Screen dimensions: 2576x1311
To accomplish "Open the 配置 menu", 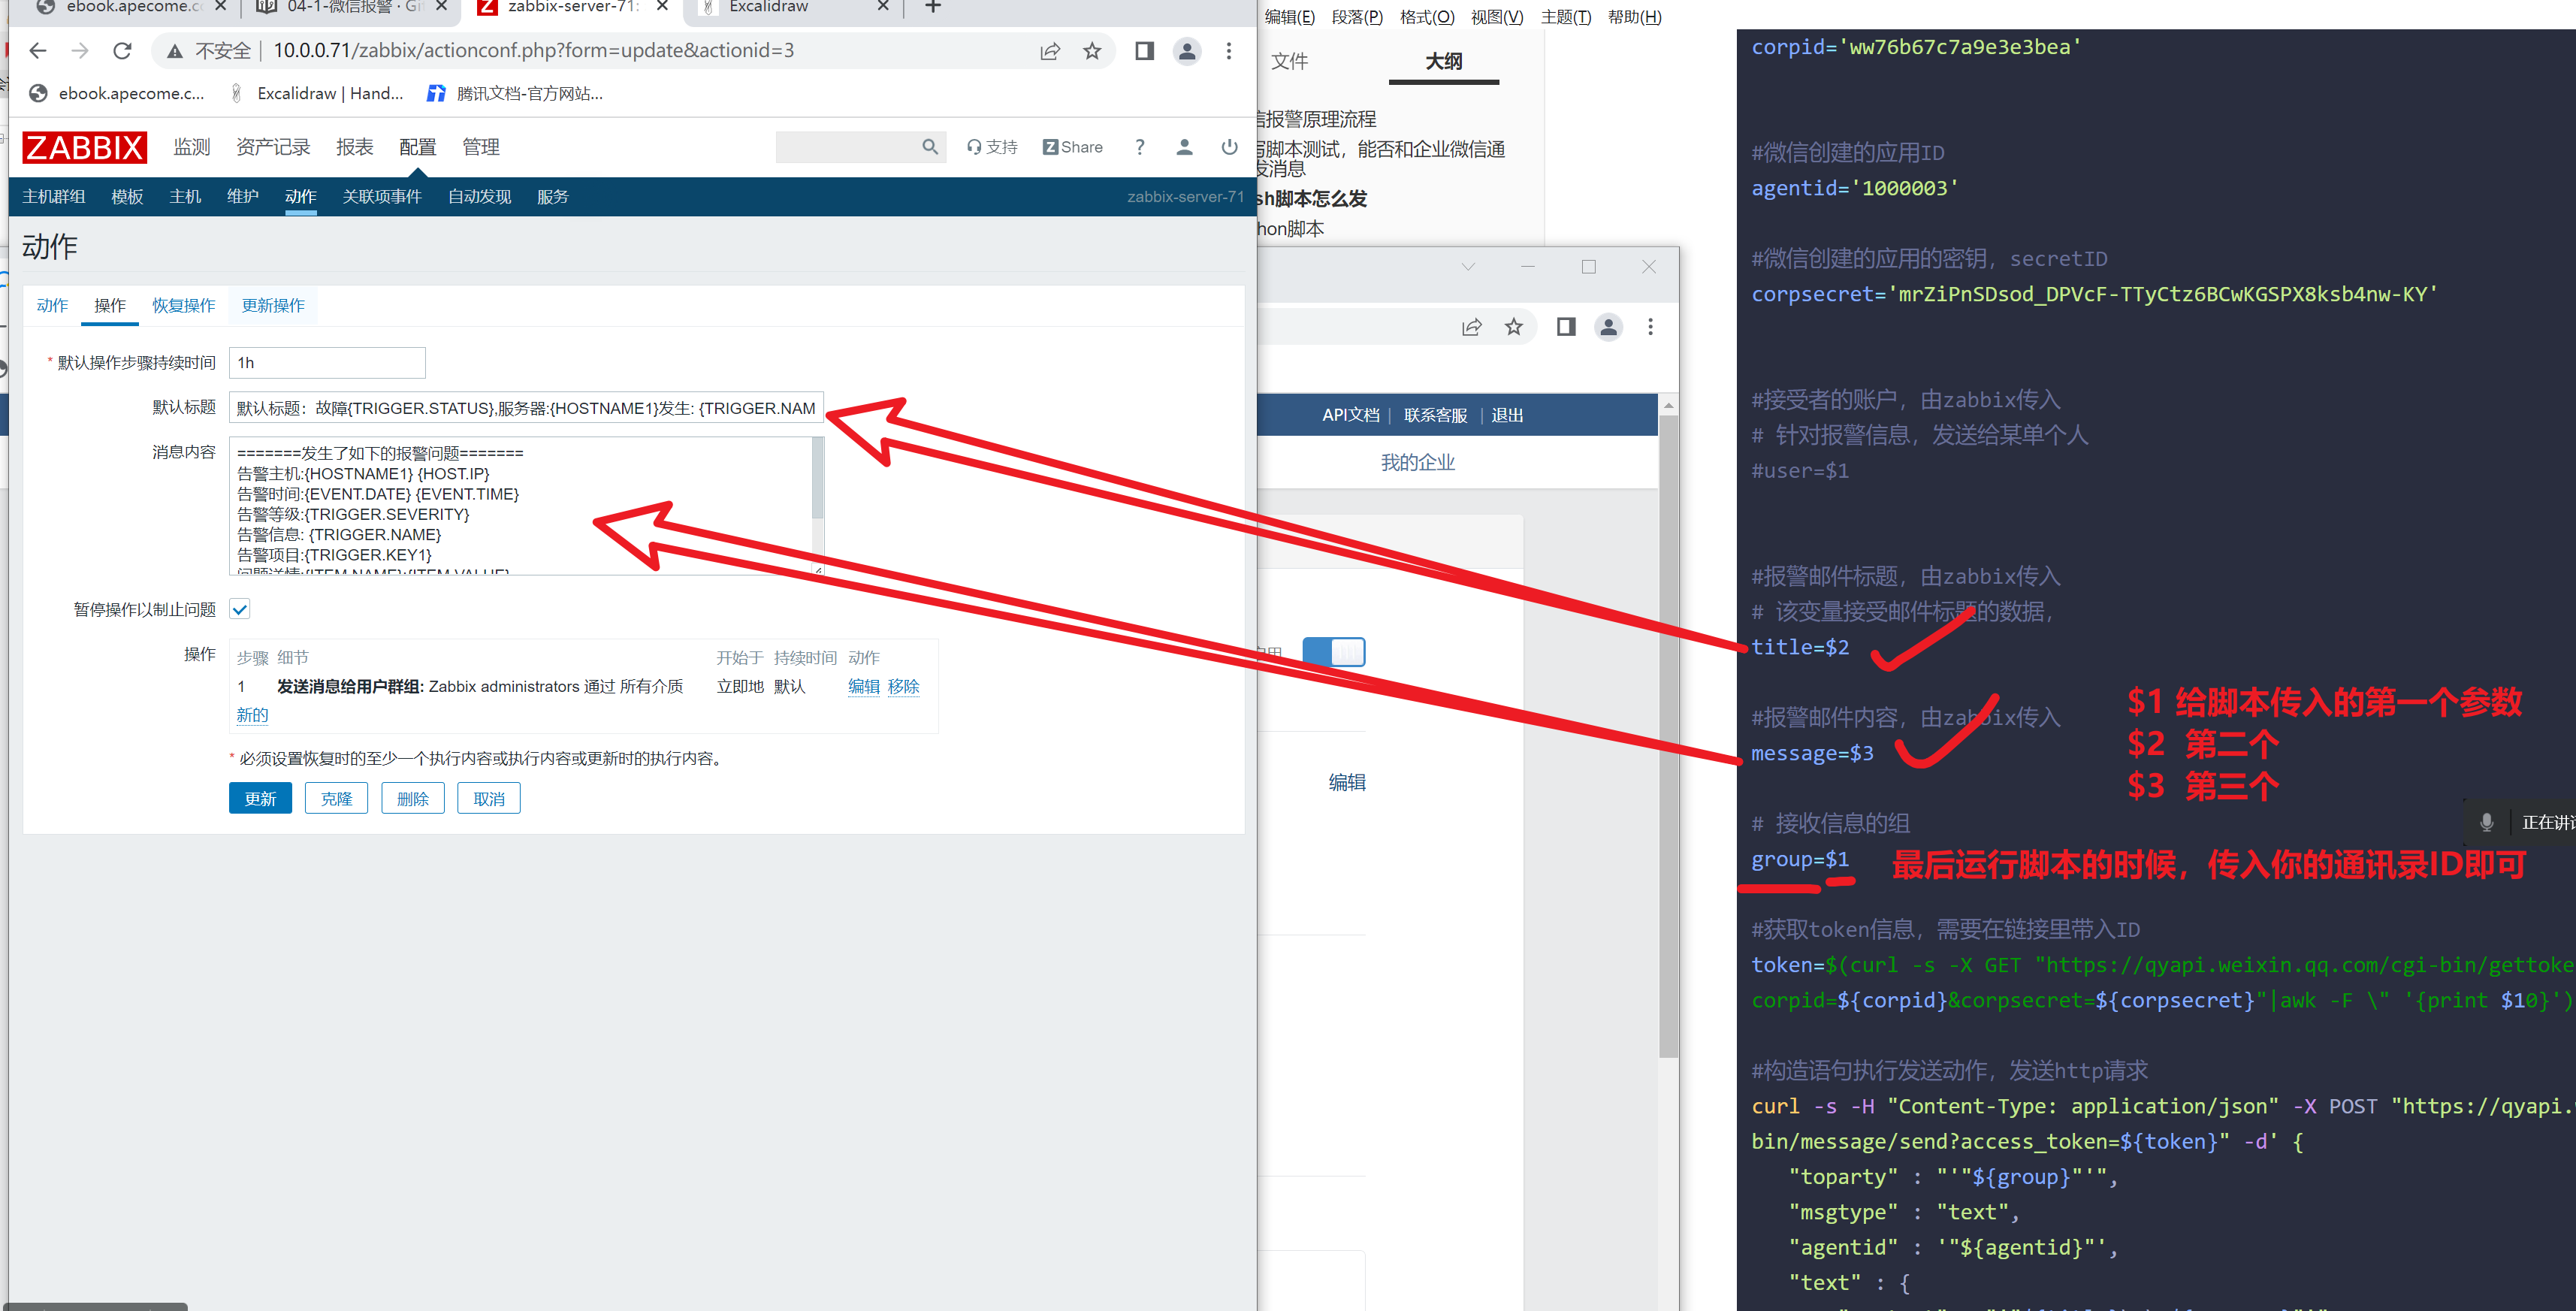I will 418,147.
